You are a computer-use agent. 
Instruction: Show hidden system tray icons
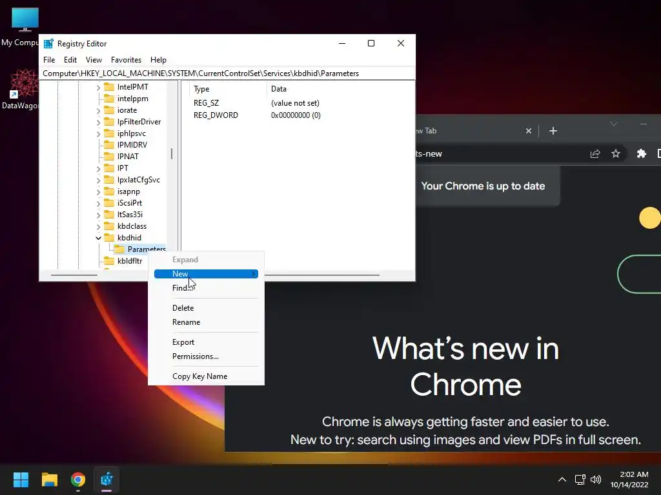(562, 480)
